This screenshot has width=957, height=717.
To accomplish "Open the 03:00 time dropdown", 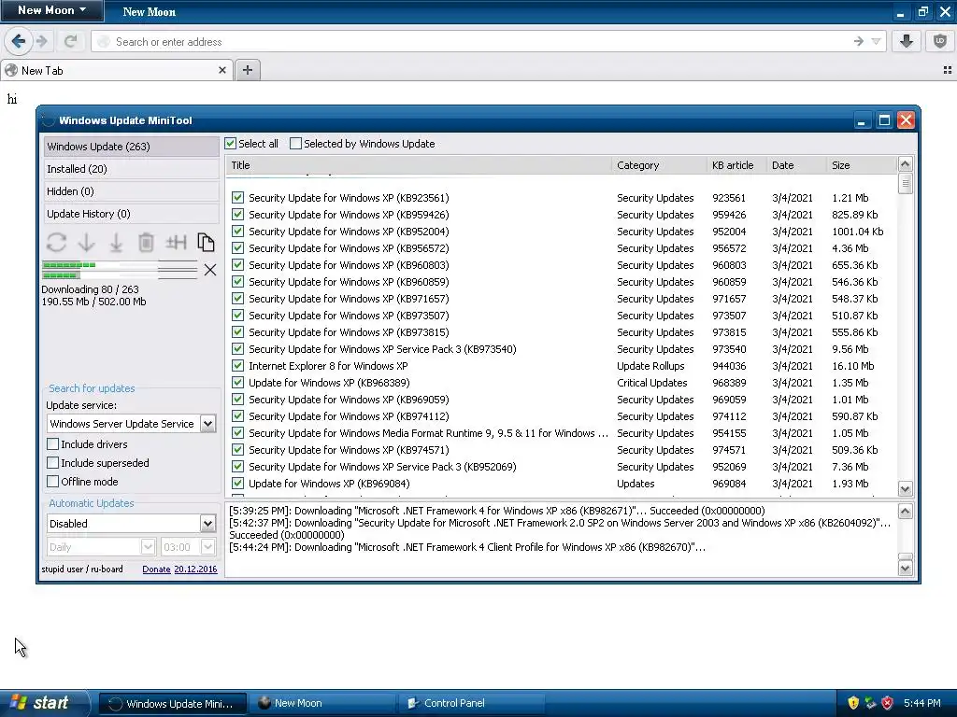I will tap(207, 547).
